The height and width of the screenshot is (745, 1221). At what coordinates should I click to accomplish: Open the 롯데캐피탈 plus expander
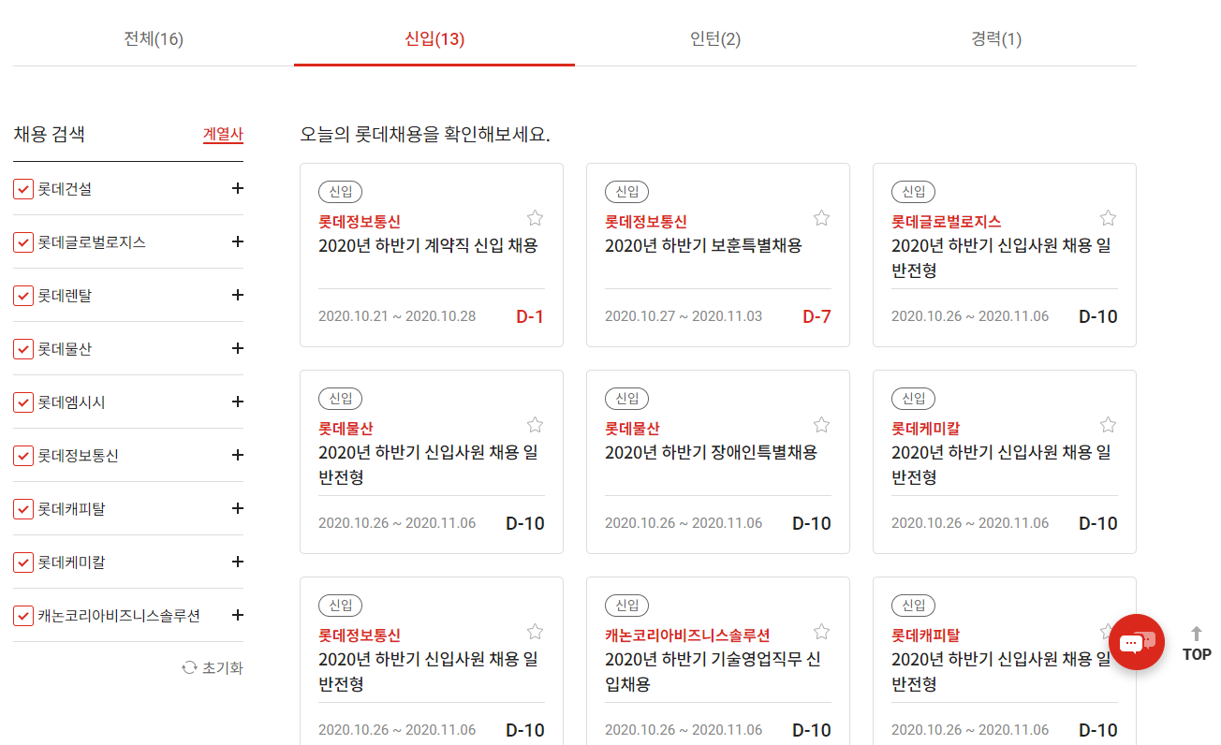point(237,508)
